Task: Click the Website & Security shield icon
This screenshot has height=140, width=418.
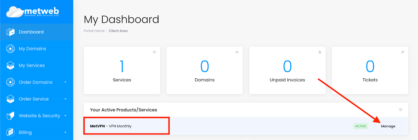Action: pyautogui.click(x=10, y=116)
